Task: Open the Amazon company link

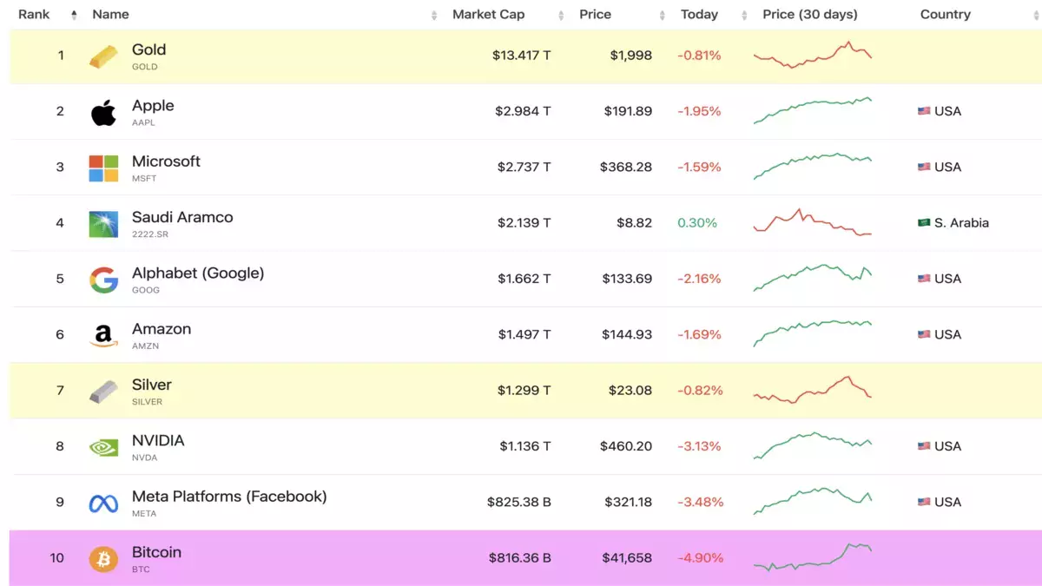Action: point(162,329)
